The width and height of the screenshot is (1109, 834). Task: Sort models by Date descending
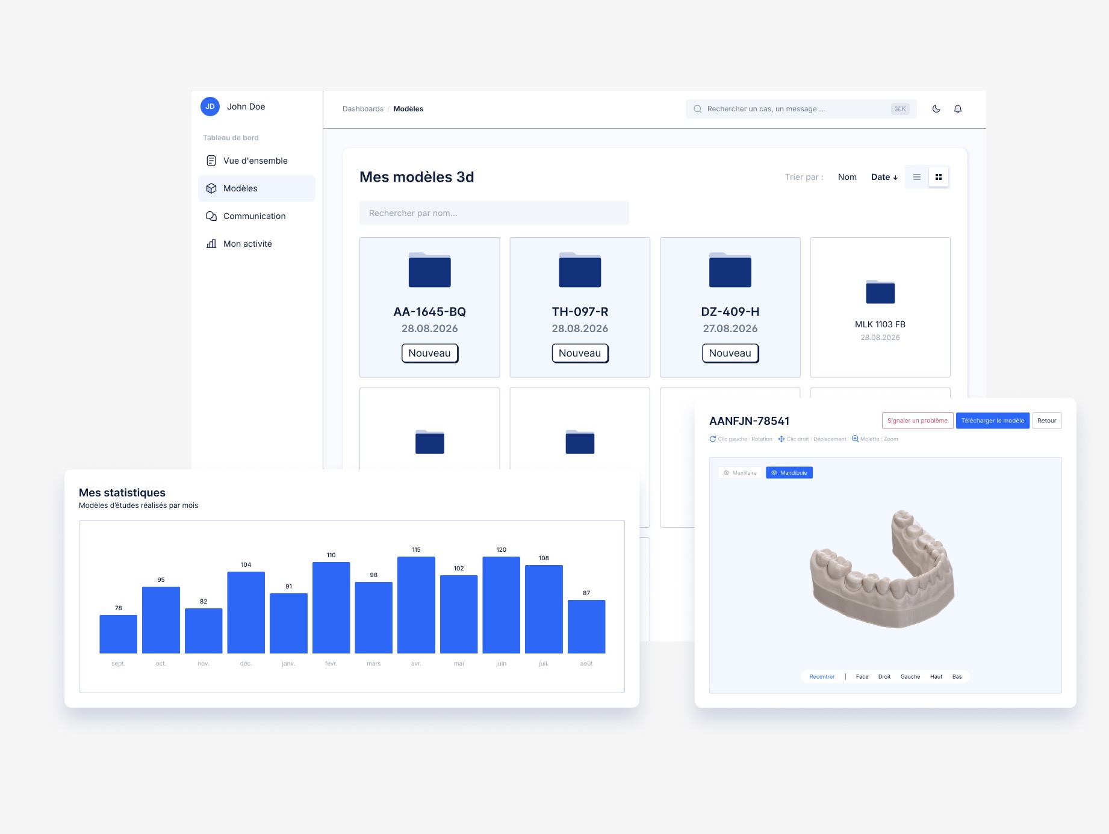pyautogui.click(x=884, y=177)
